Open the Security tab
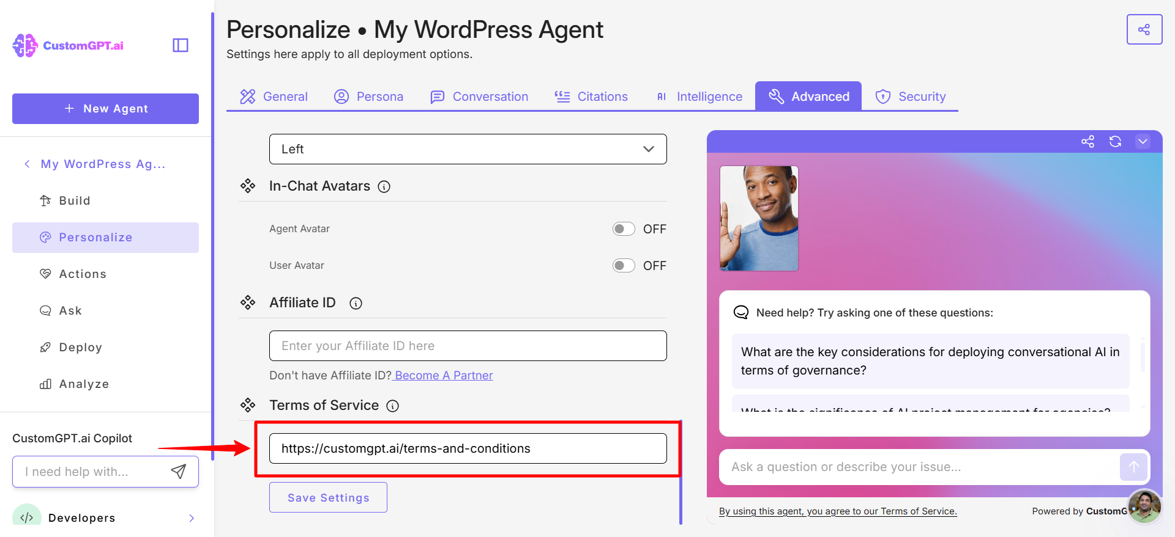This screenshot has height=537, width=1175. click(910, 97)
